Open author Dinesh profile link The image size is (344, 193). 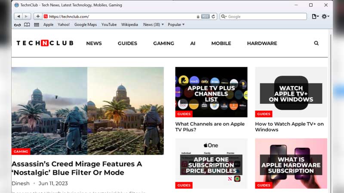pos(20,184)
